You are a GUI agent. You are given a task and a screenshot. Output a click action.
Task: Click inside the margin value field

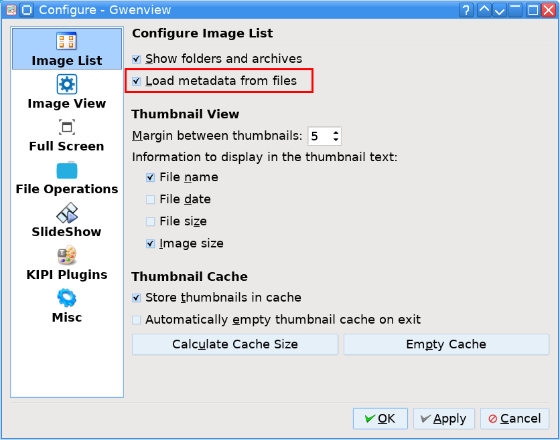point(318,136)
